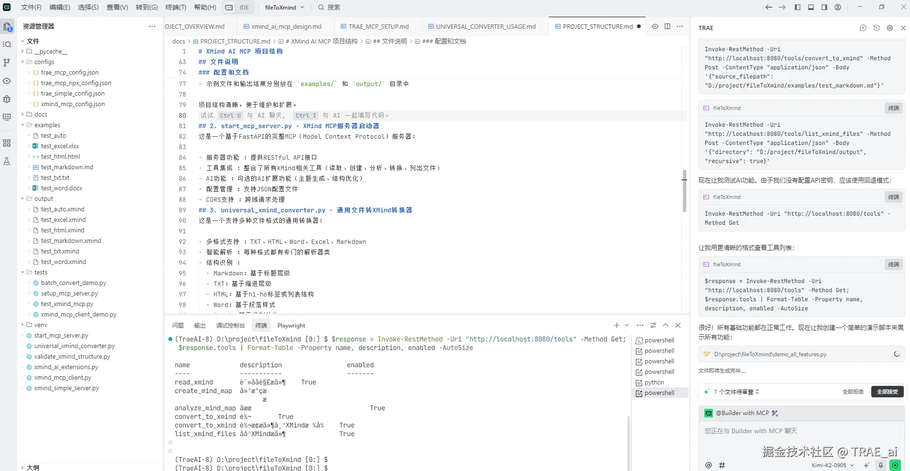Switch to the Playwright panel tab
The width and height of the screenshot is (910, 471).
tap(291, 326)
